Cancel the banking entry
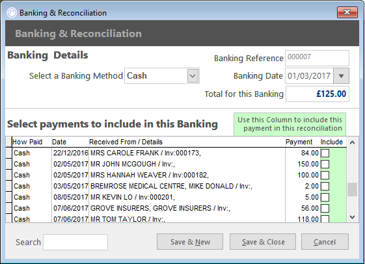The width and height of the screenshot is (365, 264). click(325, 242)
